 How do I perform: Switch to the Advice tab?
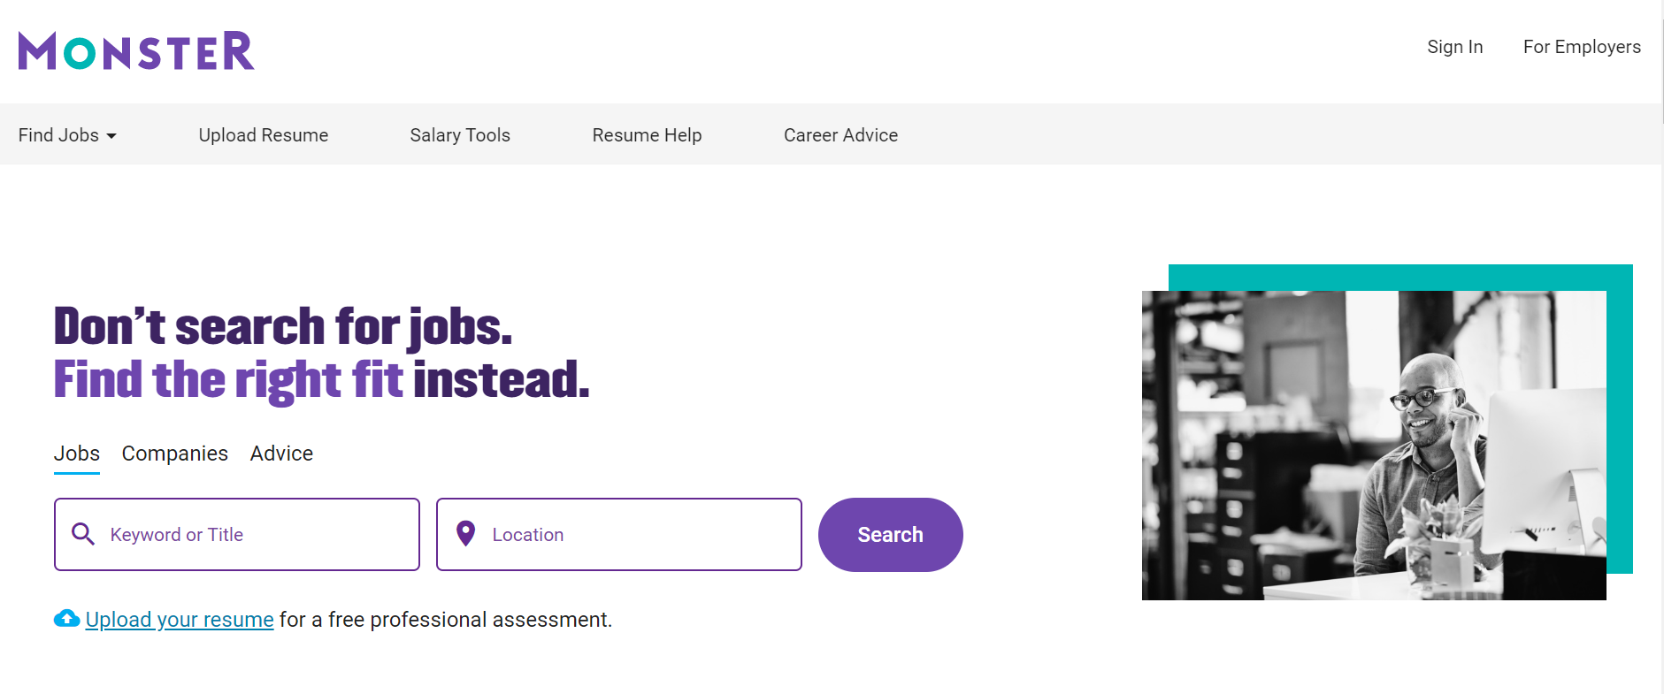click(x=281, y=454)
